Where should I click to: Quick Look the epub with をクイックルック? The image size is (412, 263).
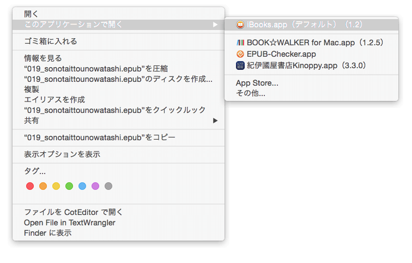[118, 110]
